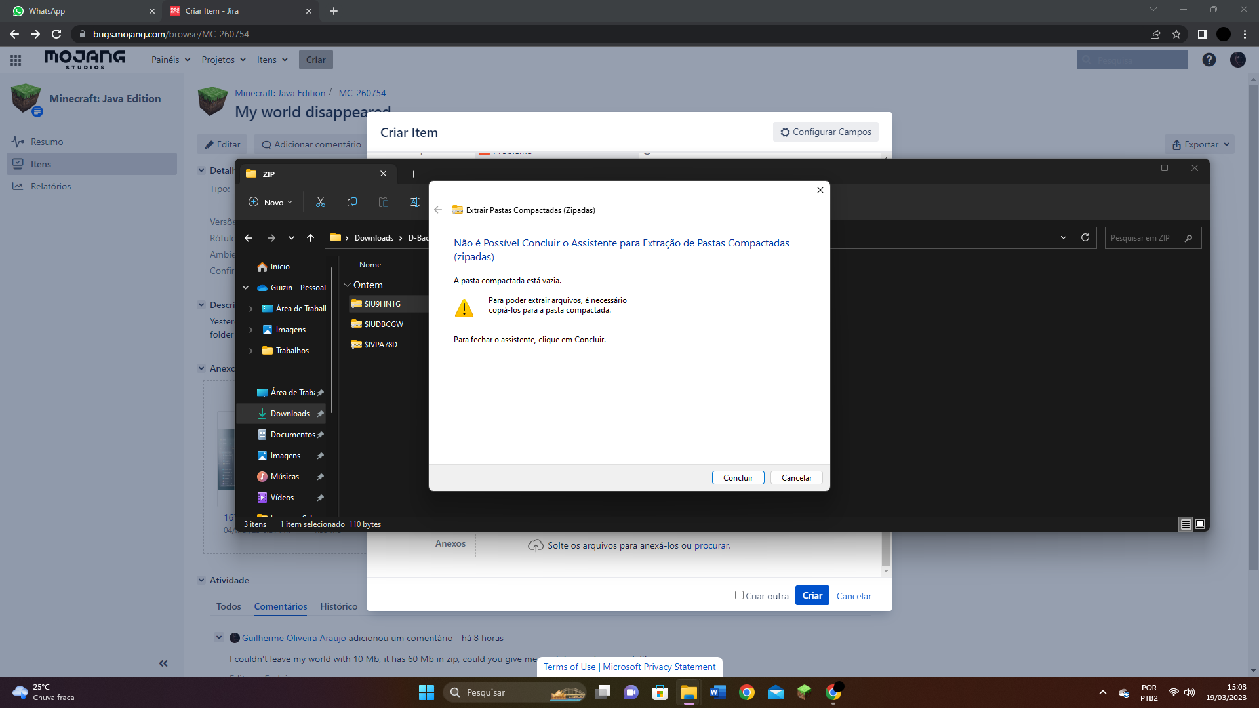1259x708 pixels.
Task: Expand the 'Imagens' tree folder chevron
Action: click(250, 330)
